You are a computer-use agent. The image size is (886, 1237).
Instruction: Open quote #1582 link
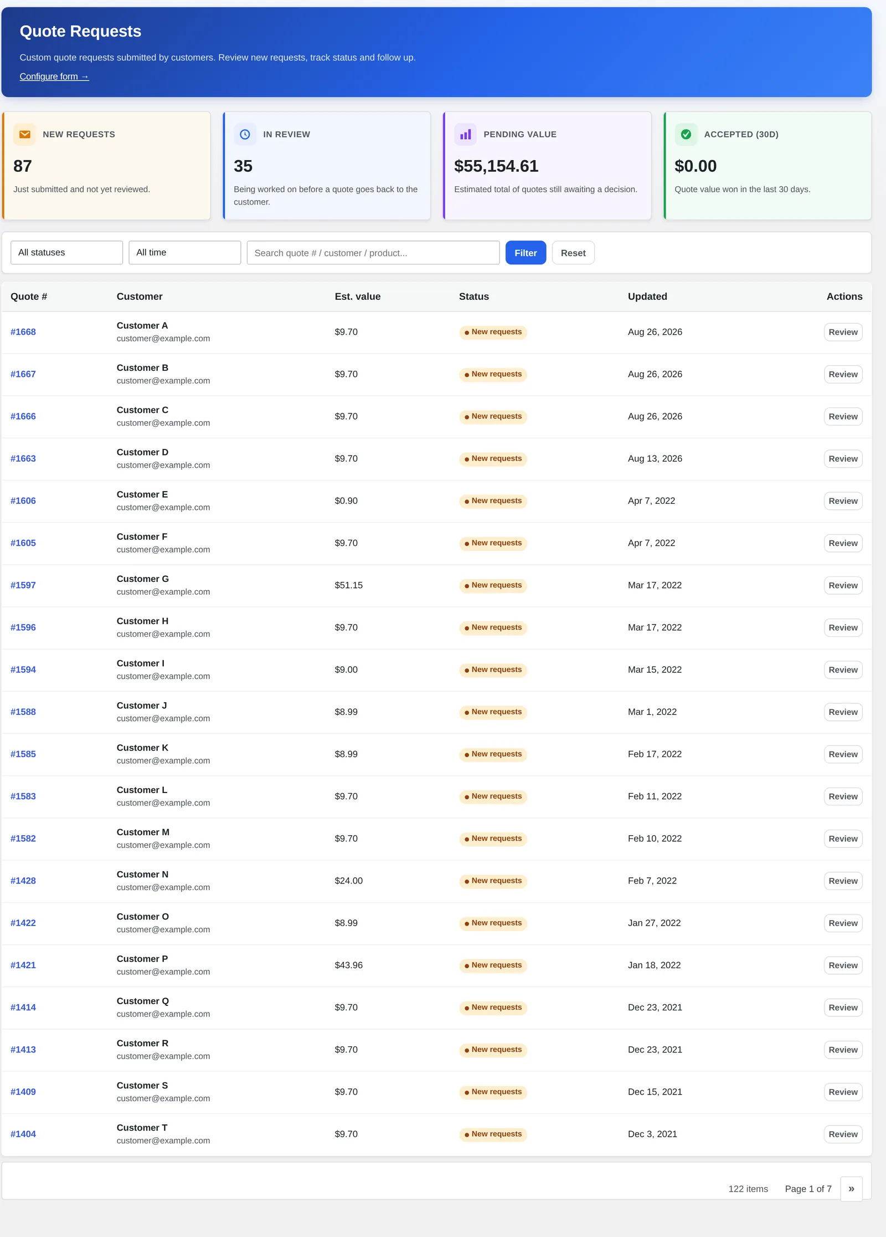(x=23, y=839)
